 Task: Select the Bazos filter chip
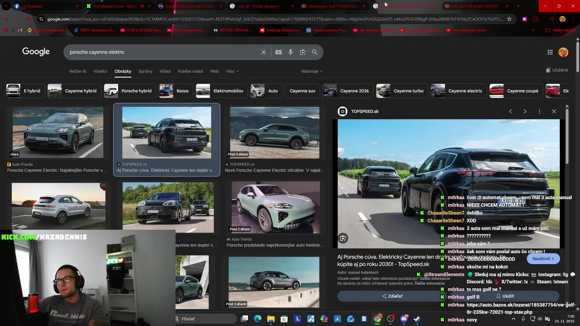(x=175, y=91)
